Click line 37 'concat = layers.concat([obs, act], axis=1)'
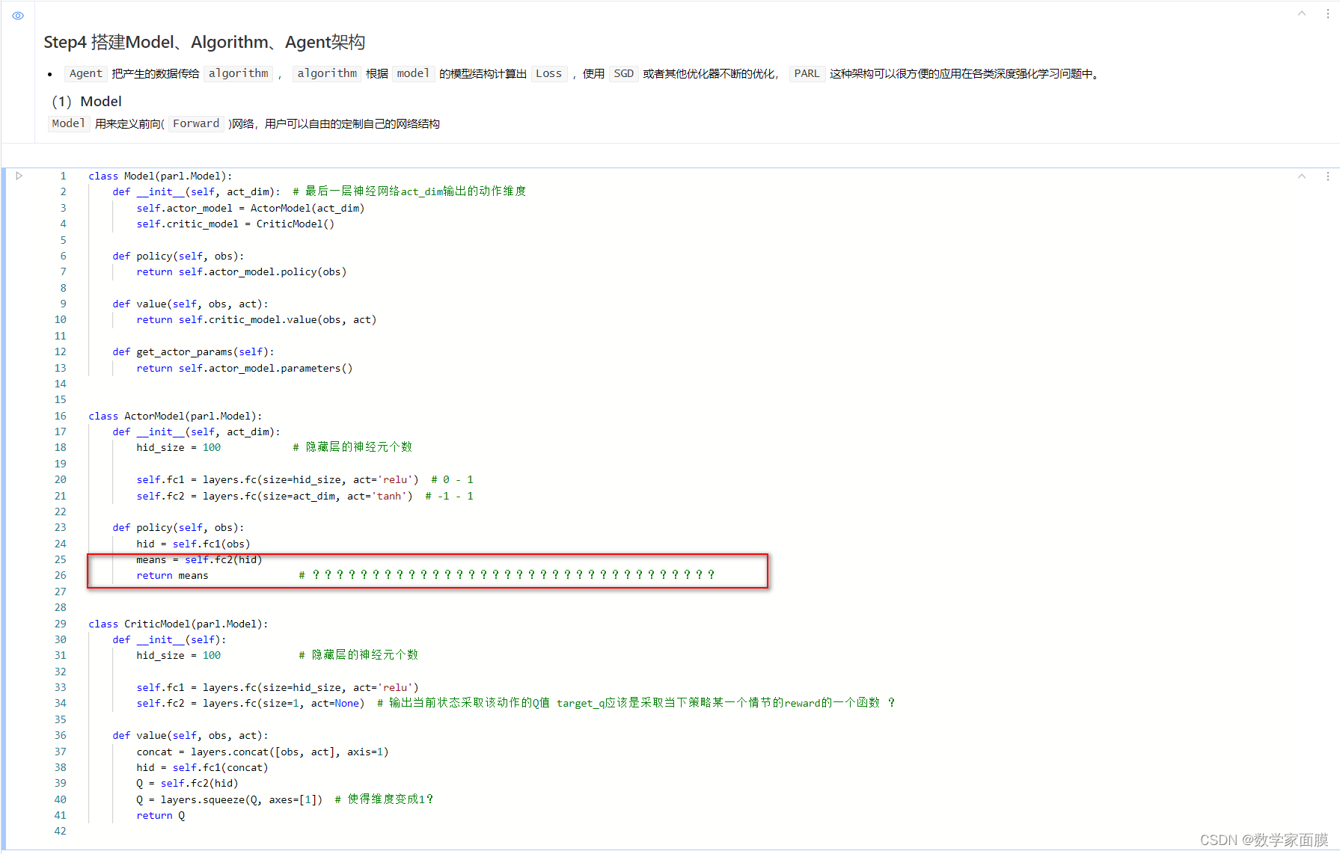This screenshot has height=854, width=1340. [x=263, y=752]
